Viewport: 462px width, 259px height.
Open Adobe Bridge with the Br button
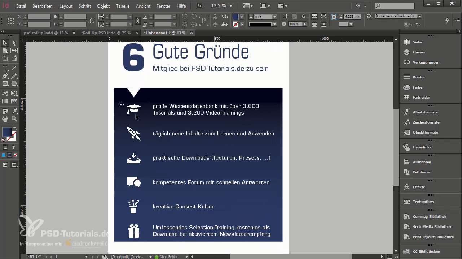(199, 6)
